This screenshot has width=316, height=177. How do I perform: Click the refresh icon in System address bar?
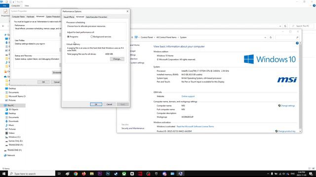click(x=271, y=37)
